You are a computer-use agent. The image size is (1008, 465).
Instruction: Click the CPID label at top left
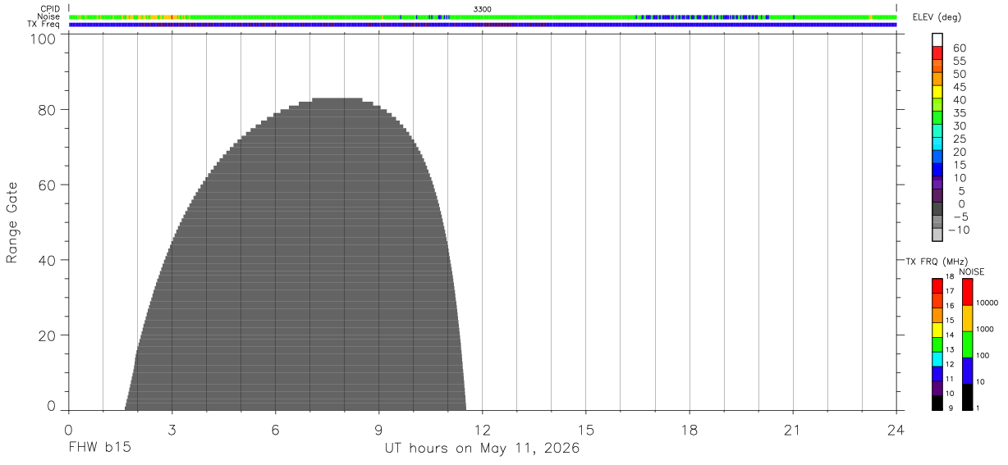click(50, 9)
